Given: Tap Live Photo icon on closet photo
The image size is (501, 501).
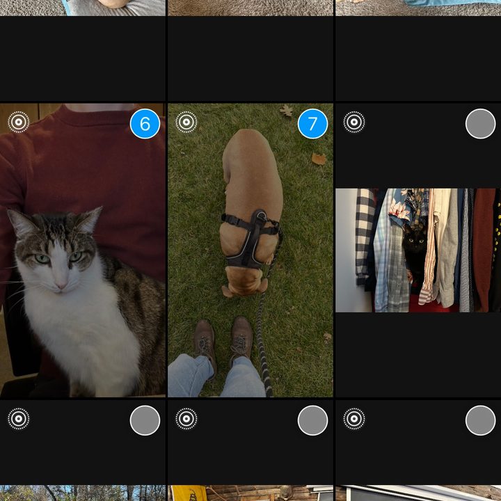Looking at the screenshot, I should pos(354,122).
